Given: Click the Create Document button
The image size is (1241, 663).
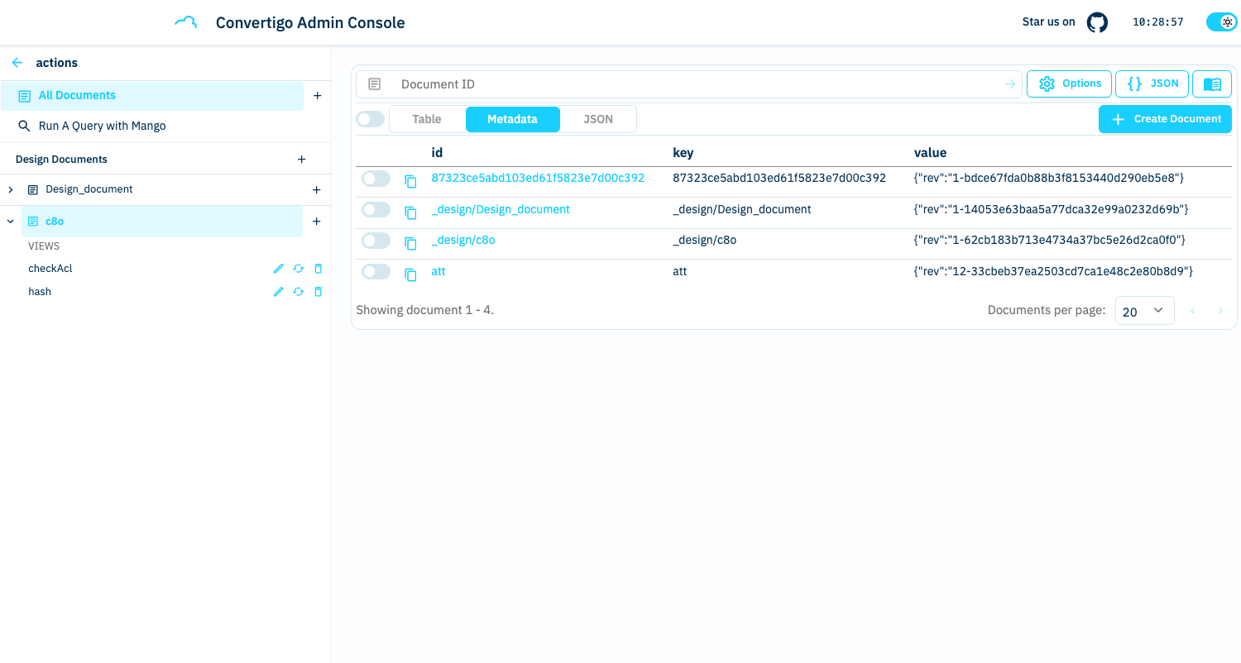Looking at the screenshot, I should pyautogui.click(x=1165, y=119).
